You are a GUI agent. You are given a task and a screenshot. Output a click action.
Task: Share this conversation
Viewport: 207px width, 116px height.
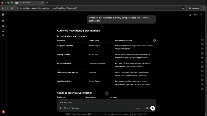tap(193, 15)
